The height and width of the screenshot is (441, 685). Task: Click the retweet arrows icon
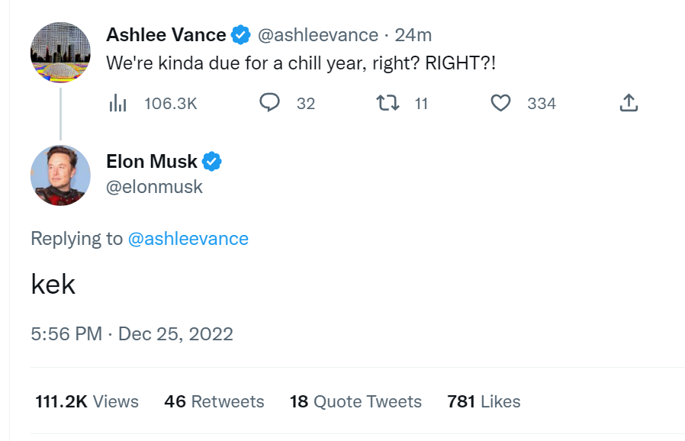pyautogui.click(x=388, y=103)
